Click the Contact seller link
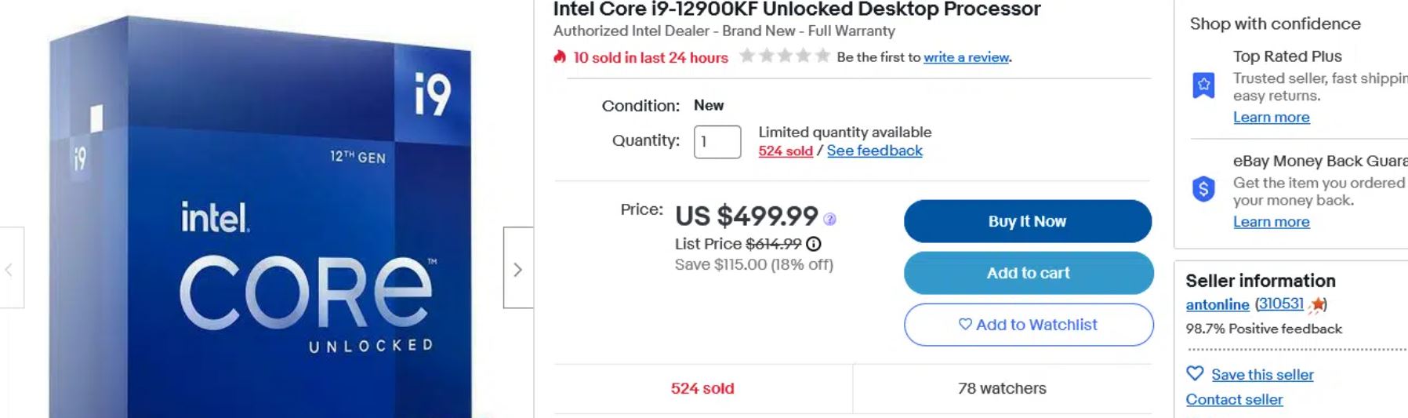The height and width of the screenshot is (418, 1408). point(1234,399)
